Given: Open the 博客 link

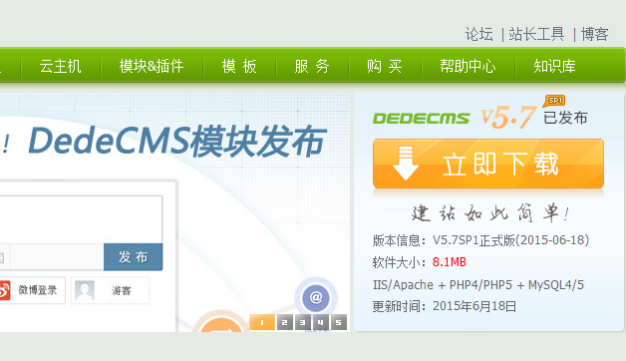Looking at the screenshot, I should pos(594,34).
